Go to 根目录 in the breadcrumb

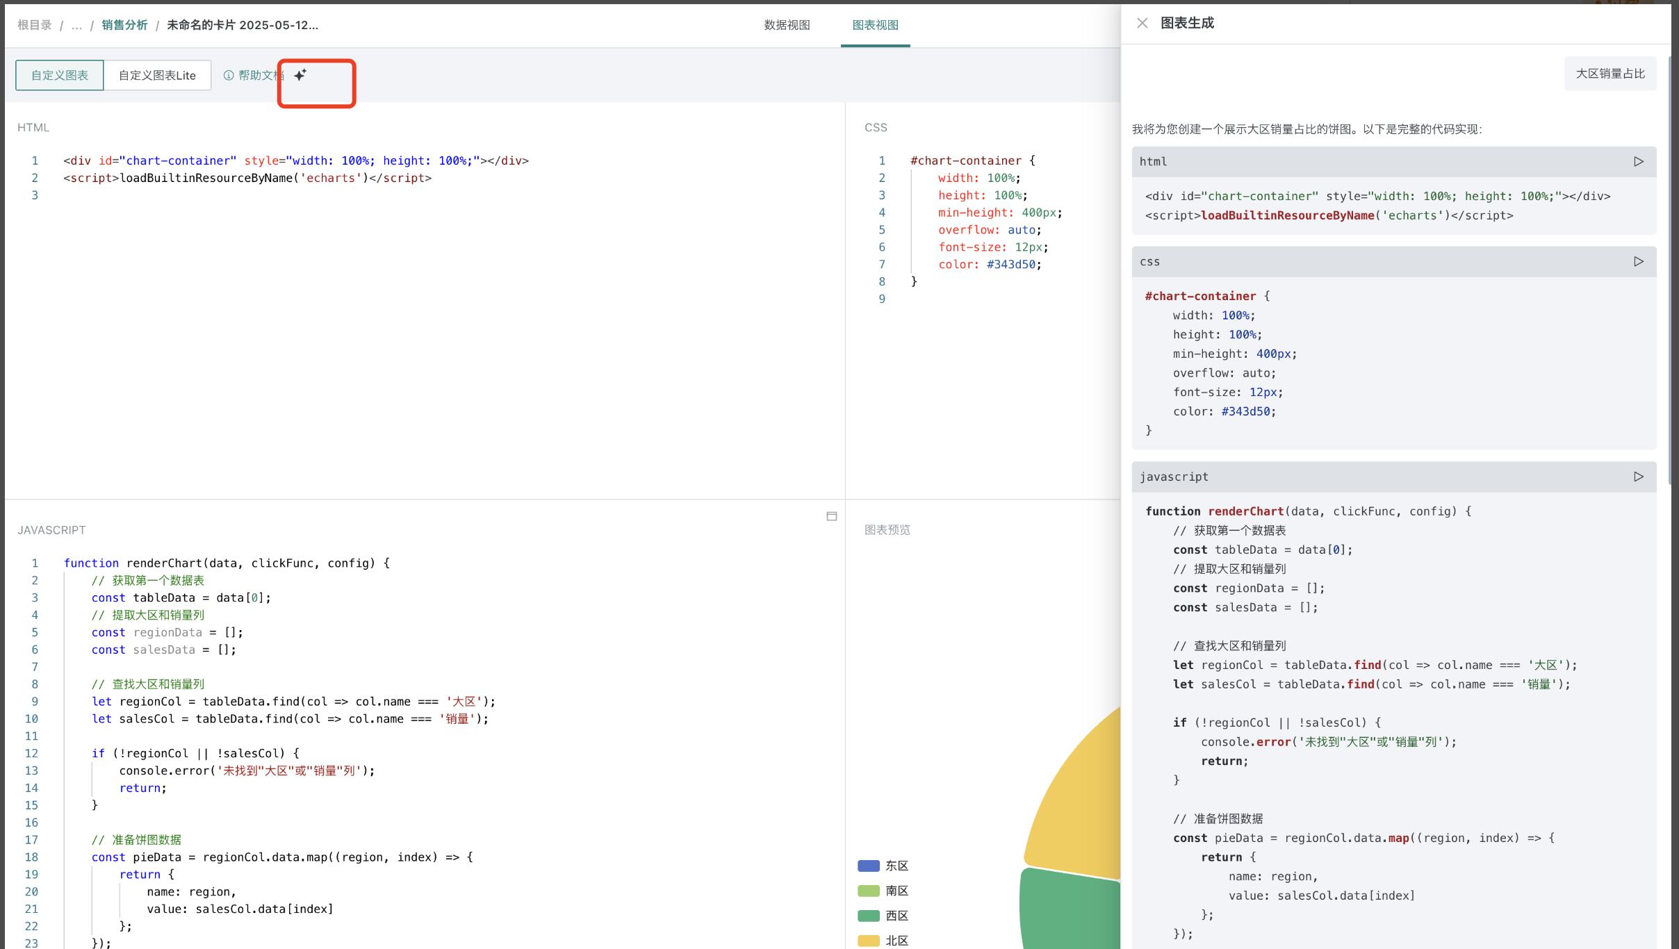(35, 25)
